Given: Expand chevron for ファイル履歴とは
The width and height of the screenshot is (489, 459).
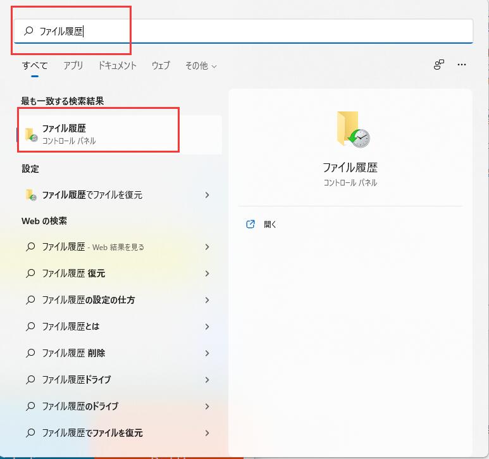Looking at the screenshot, I should 207,327.
